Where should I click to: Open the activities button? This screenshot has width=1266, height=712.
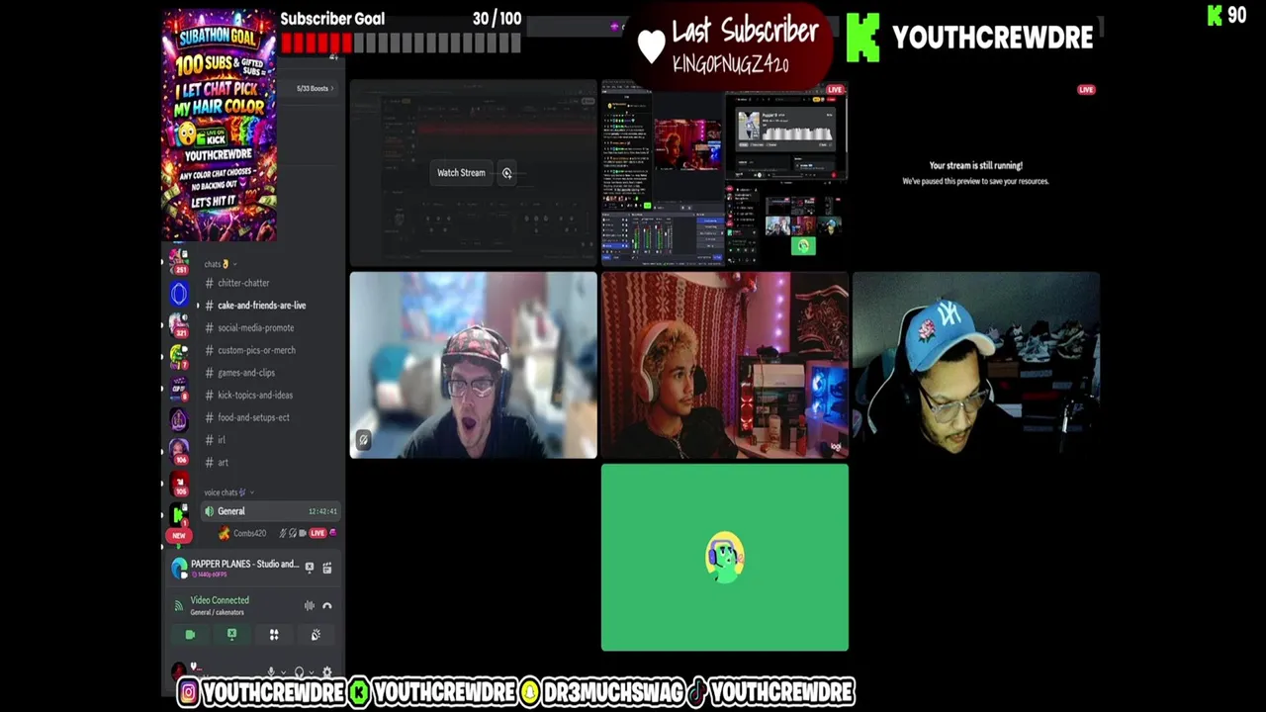274,635
